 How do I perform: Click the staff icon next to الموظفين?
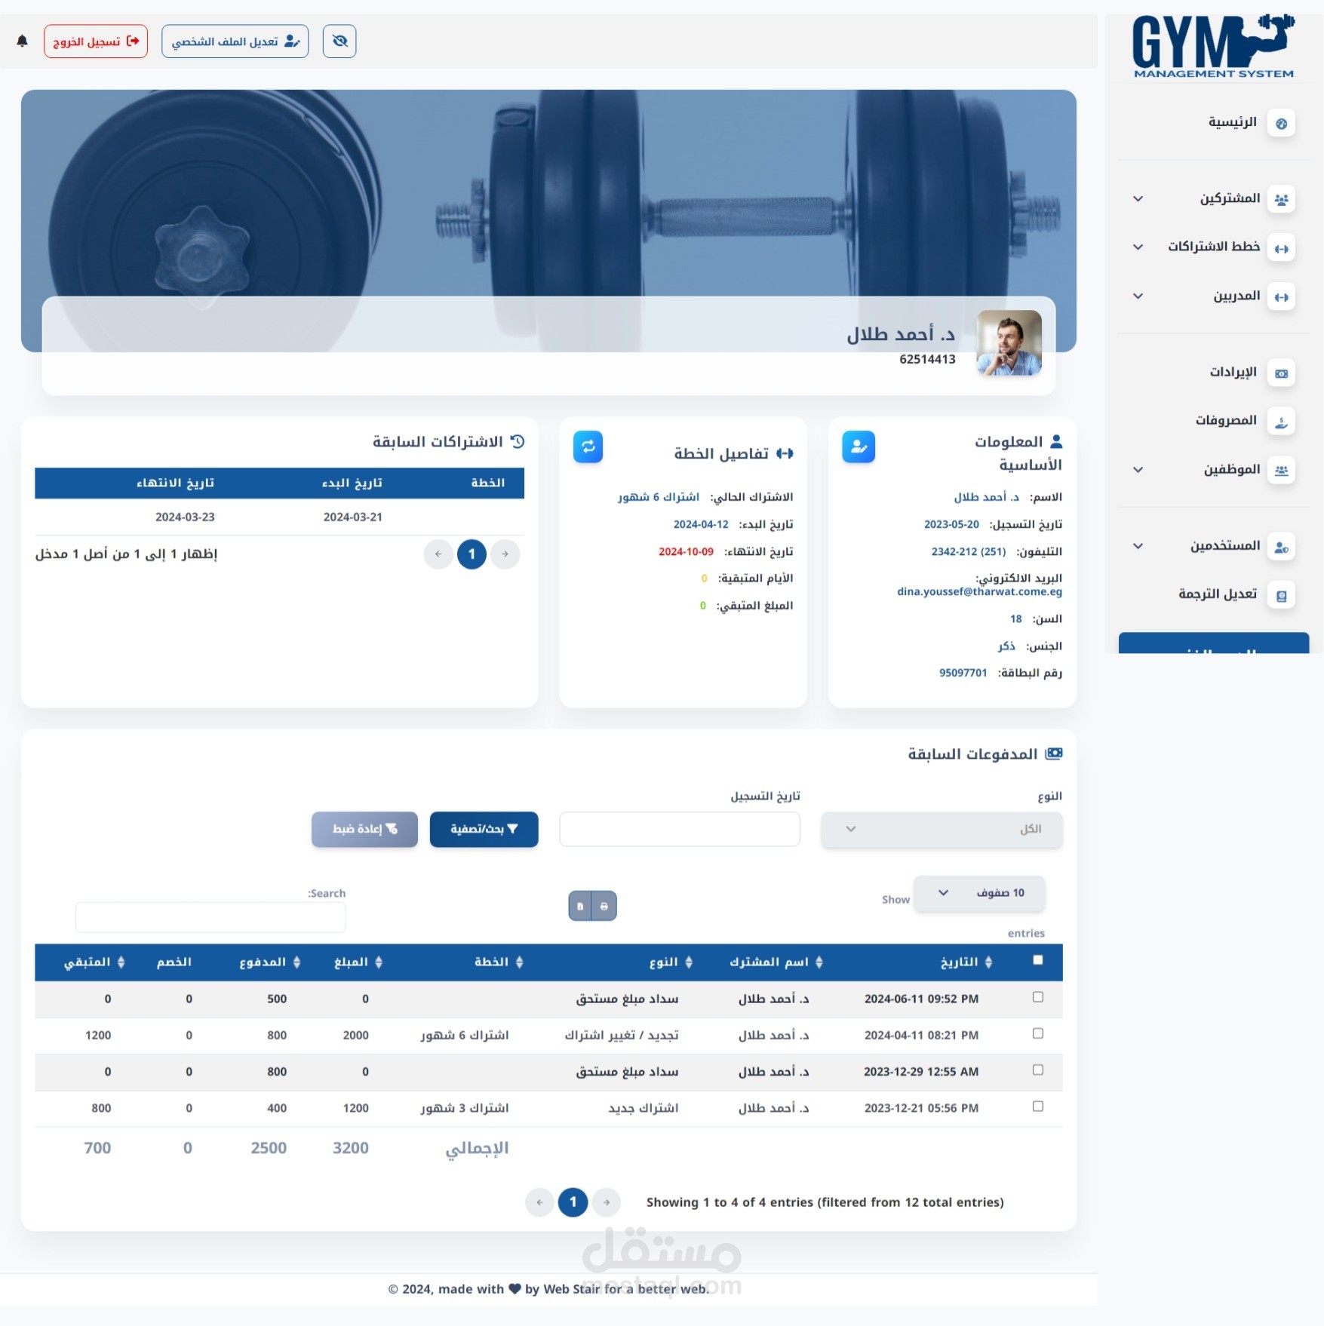coord(1281,471)
